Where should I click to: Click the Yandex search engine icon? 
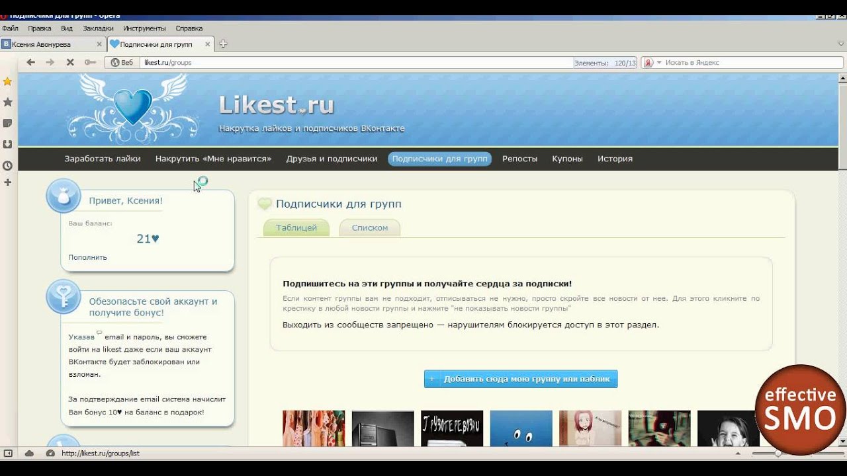click(648, 63)
